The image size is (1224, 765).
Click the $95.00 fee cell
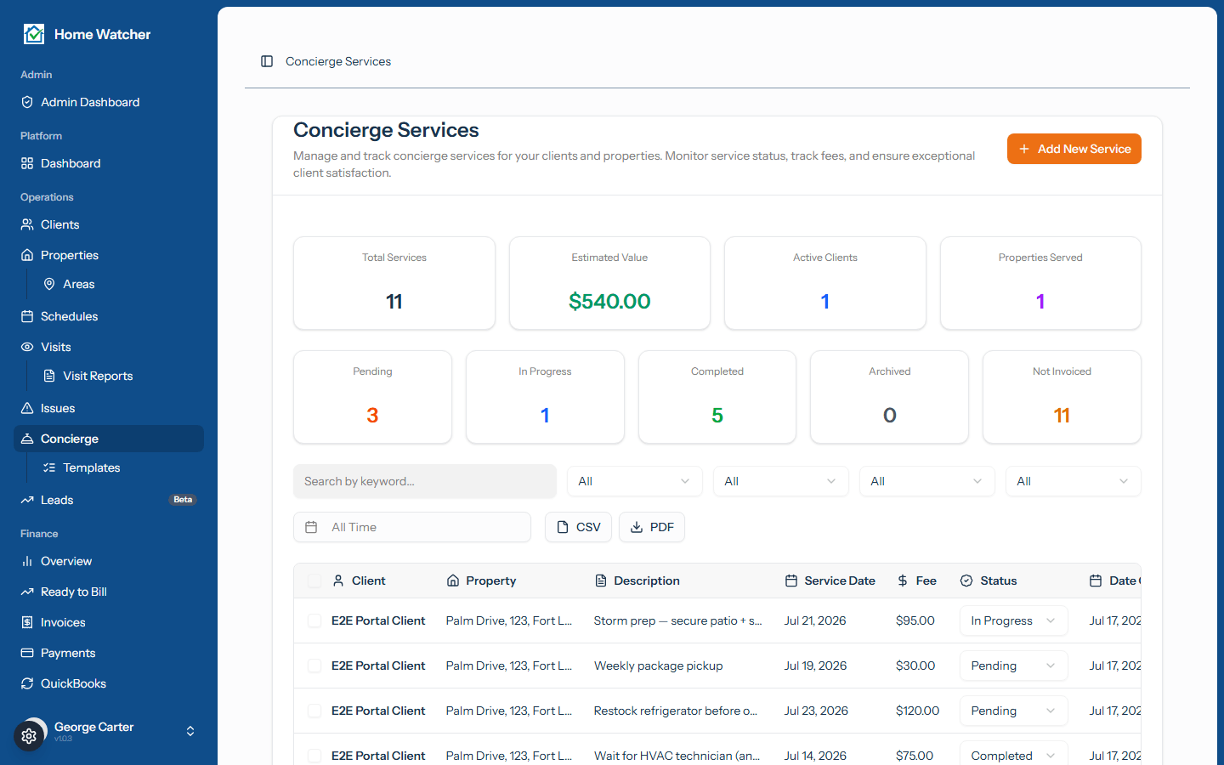(x=915, y=620)
